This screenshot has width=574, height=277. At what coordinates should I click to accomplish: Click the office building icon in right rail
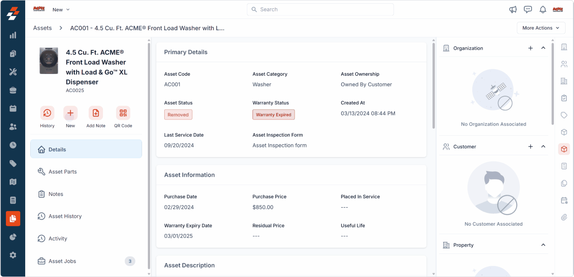564,81
